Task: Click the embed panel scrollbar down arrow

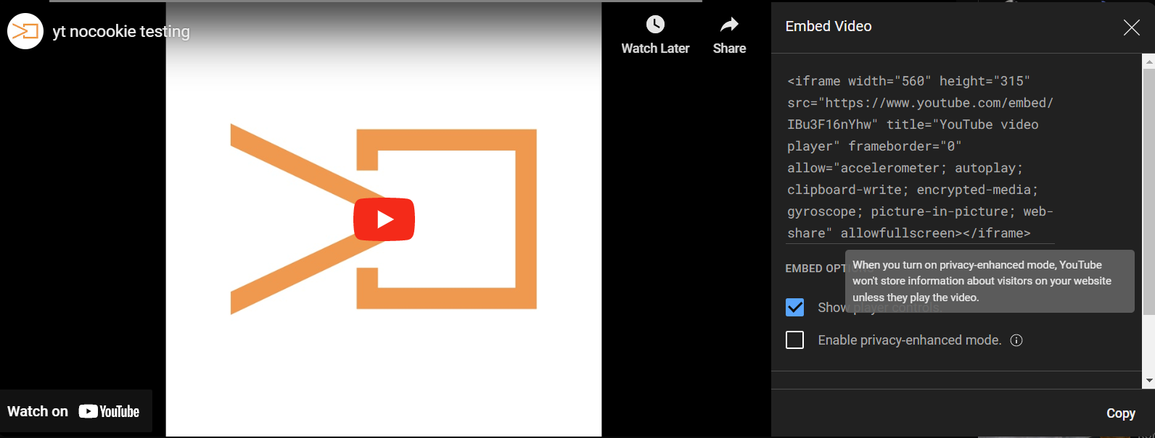Action: click(1148, 380)
